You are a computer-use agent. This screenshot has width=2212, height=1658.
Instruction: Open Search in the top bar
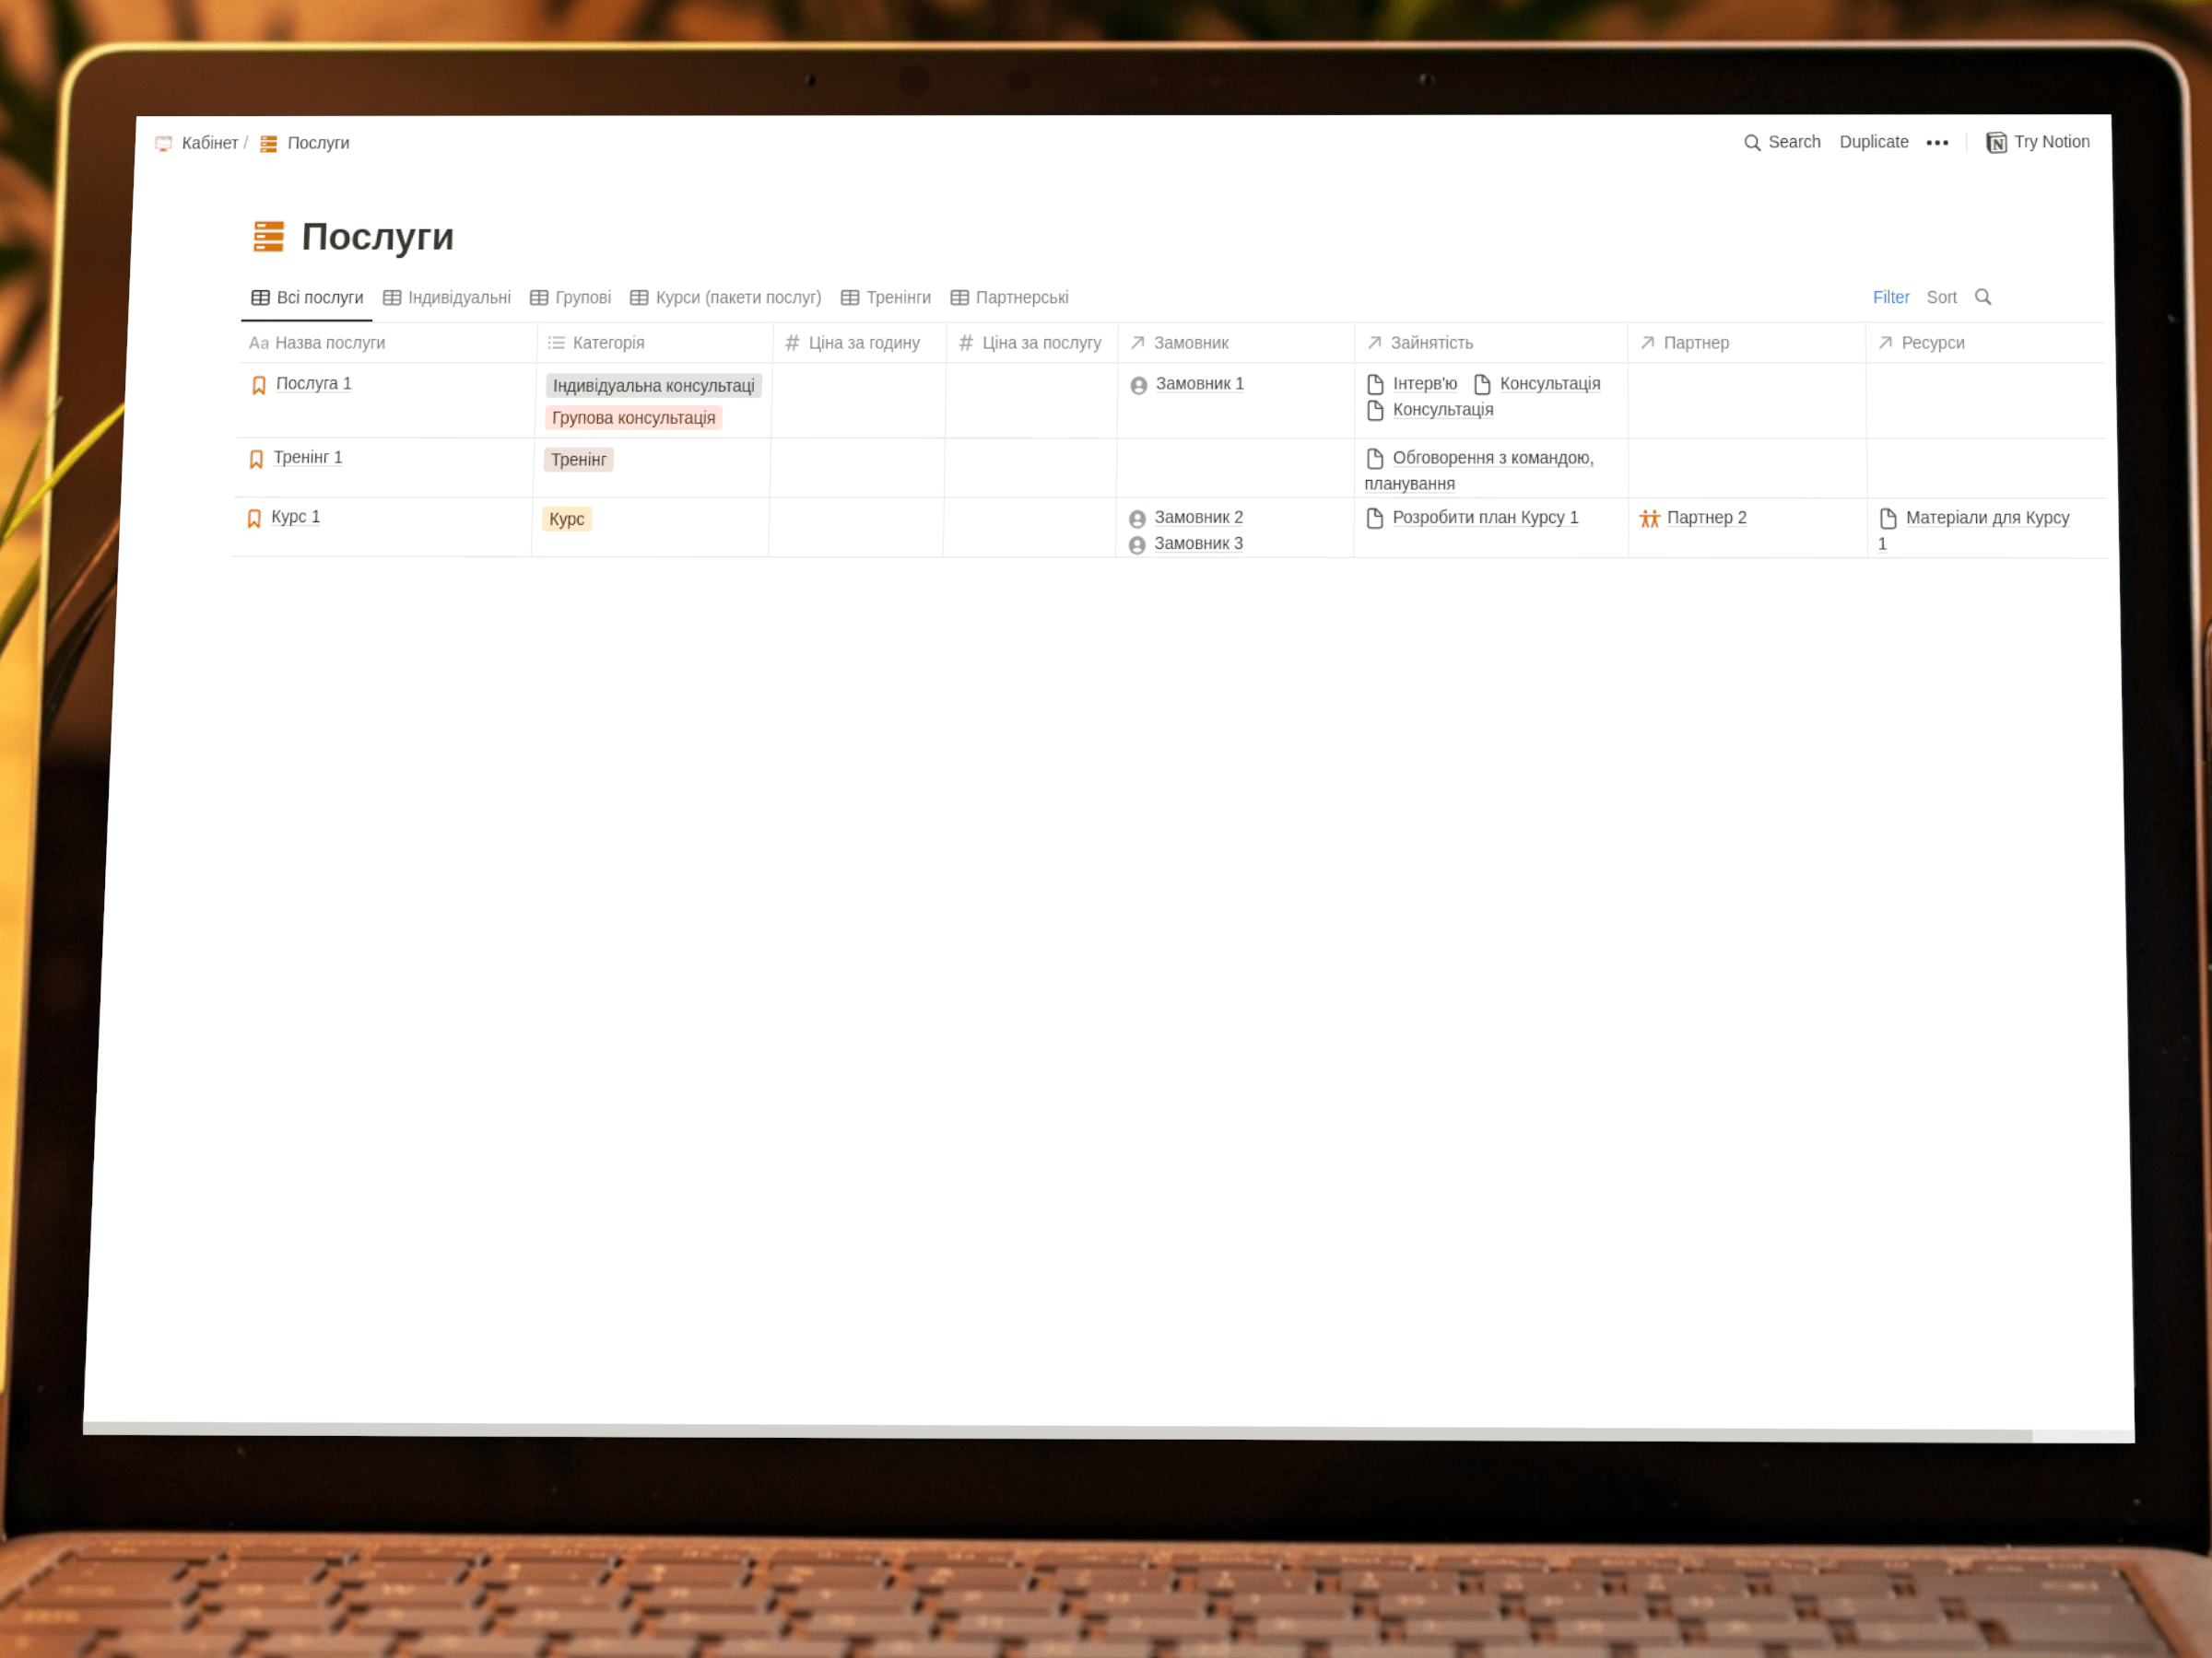[x=1782, y=142]
